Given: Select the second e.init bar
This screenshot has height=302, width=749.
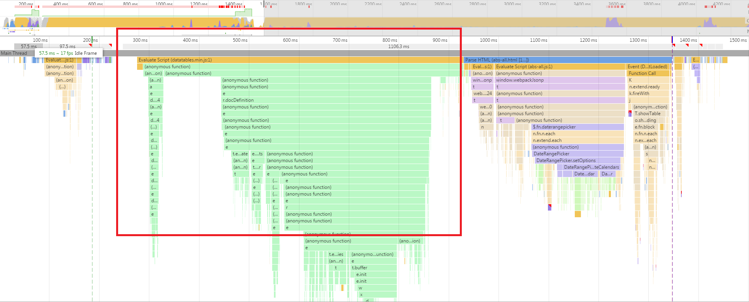Looking at the screenshot, I should (376, 281).
